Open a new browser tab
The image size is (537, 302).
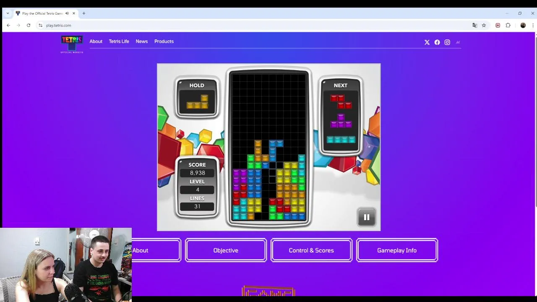pos(84,13)
